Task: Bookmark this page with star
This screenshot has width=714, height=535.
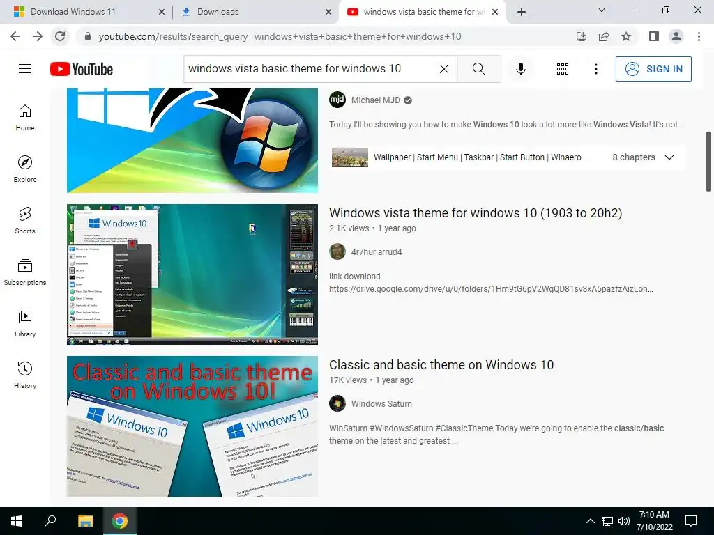Action: pyautogui.click(x=626, y=36)
